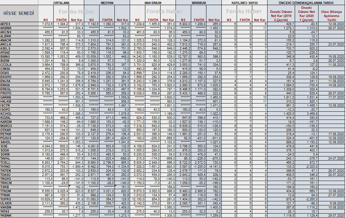Click the 10.08.2020 date in VAKBN row
Image resolution: width=346 pixels, height=218 pixels.
[x=336, y=207]
